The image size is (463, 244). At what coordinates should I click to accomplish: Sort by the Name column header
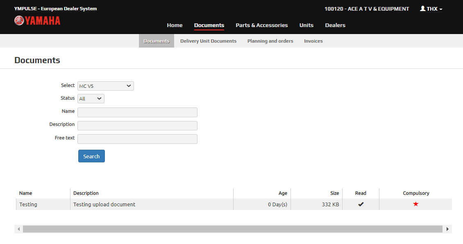tap(26, 193)
